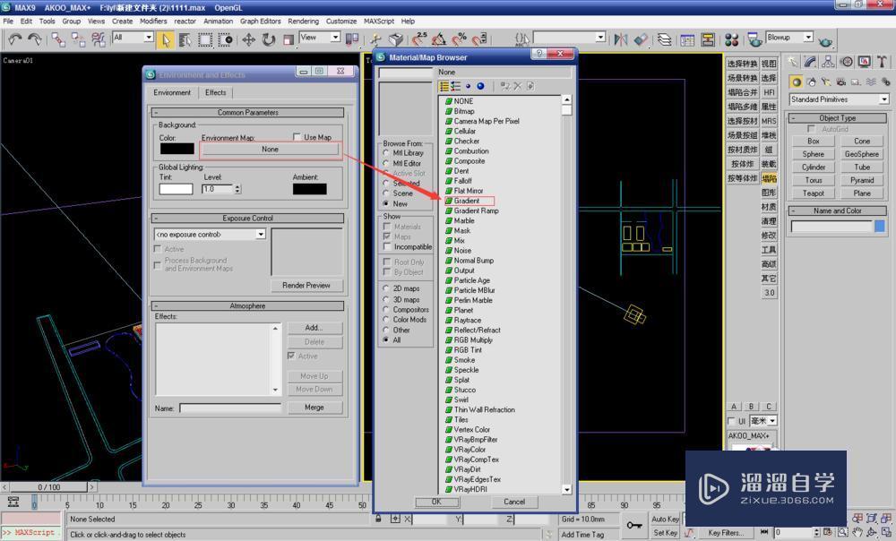Click the Ambient color swatch
The width and height of the screenshot is (896, 541).
click(309, 189)
